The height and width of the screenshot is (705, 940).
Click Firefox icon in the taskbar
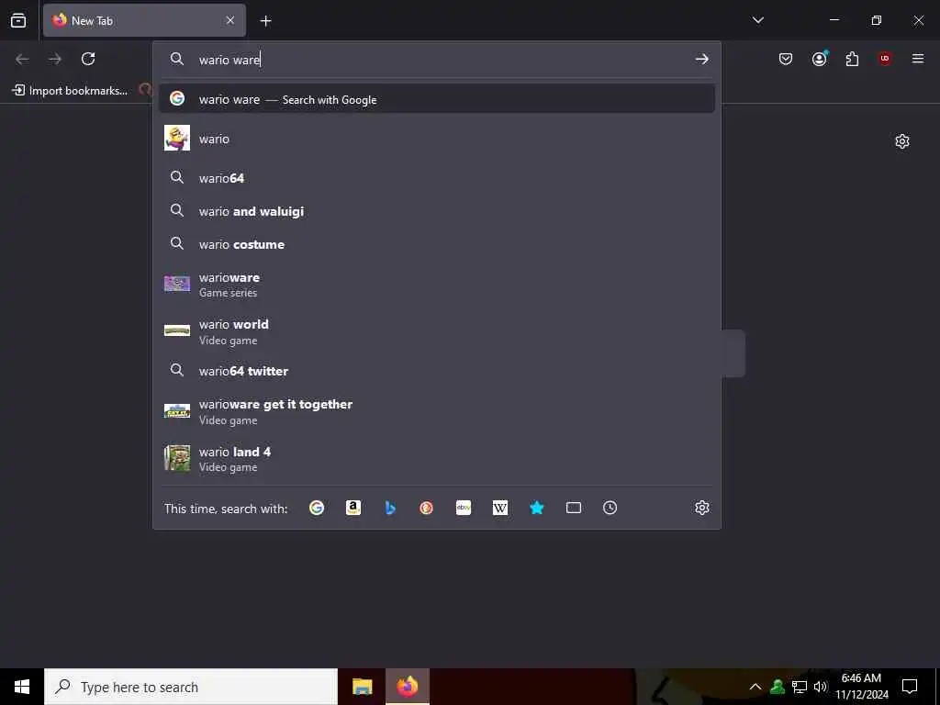[407, 687]
